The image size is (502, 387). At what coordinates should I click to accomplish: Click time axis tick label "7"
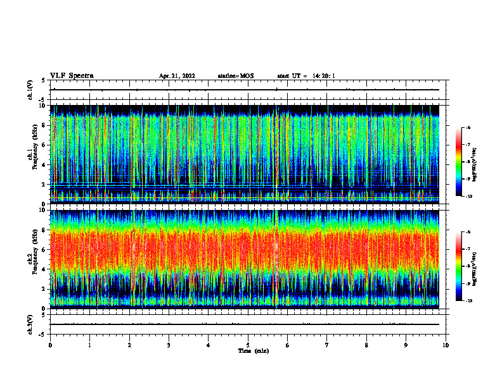(327, 345)
